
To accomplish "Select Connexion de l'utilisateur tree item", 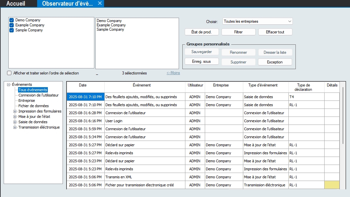I will pos(38,95).
